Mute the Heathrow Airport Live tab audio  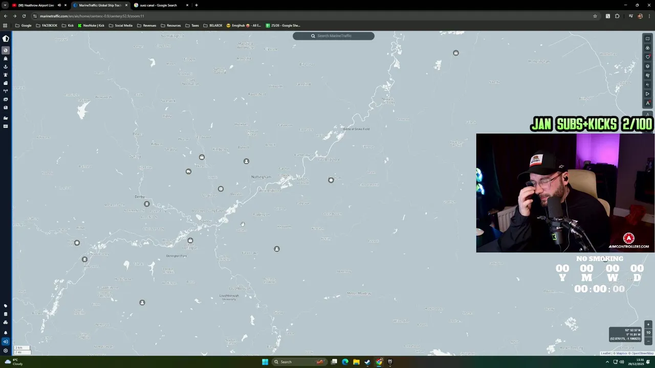[x=59, y=5]
